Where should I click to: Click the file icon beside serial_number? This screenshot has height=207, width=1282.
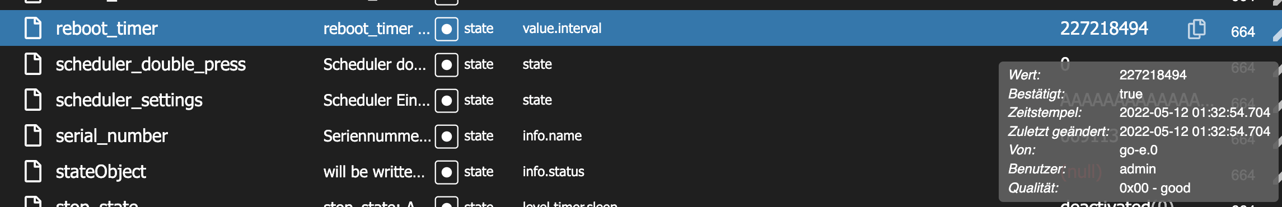click(x=33, y=135)
